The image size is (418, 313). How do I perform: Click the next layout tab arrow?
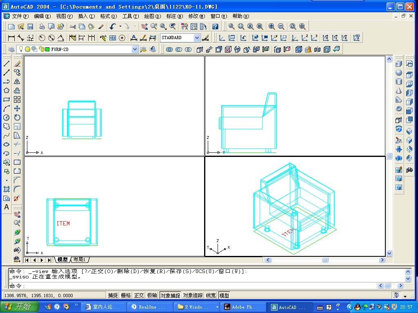[42, 260]
